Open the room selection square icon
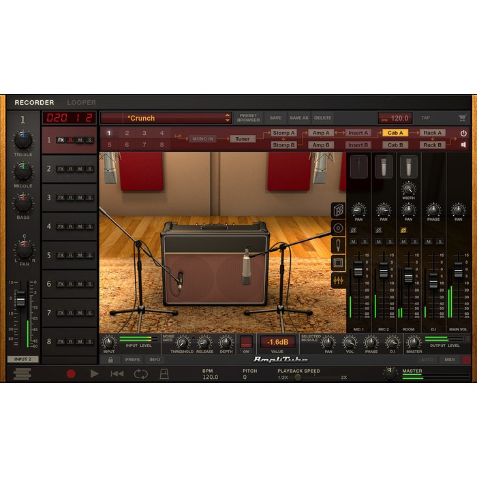This screenshot has height=477, width=477. pyautogui.click(x=338, y=262)
